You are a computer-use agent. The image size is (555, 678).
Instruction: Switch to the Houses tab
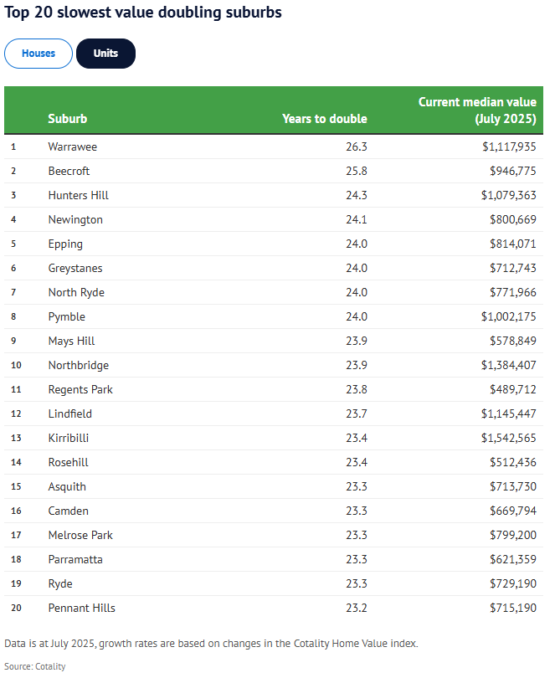39,54
